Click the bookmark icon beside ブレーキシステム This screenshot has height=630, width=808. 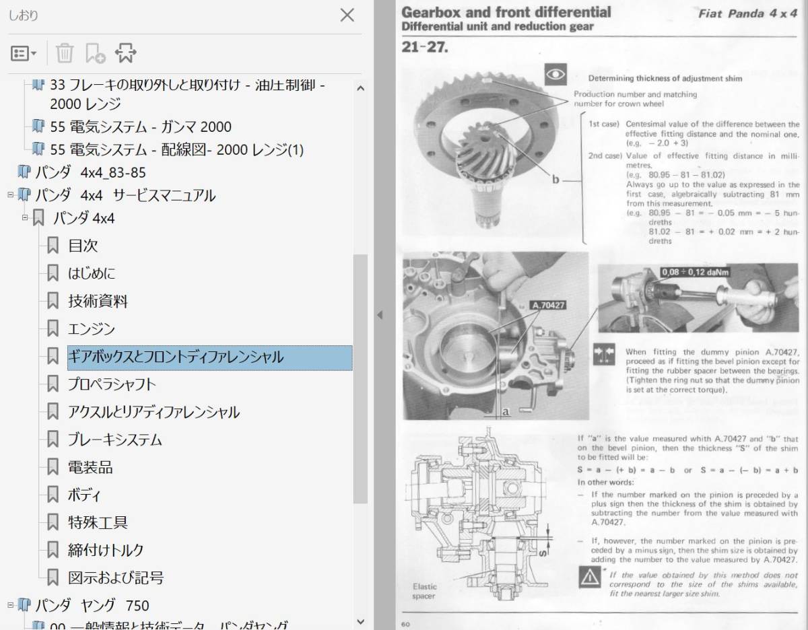(x=53, y=440)
